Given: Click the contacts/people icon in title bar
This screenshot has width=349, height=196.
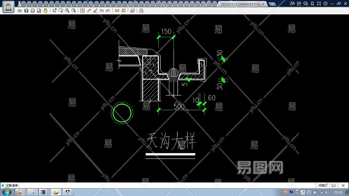Looking at the screenshot, I should [292, 3].
